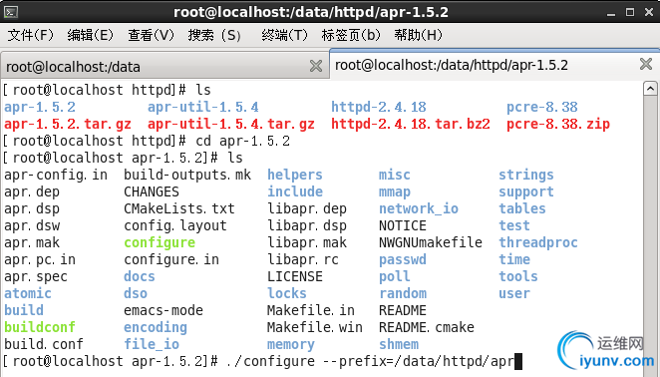660x377 pixels.
Task: Click the LICENSE file name
Action: click(x=295, y=276)
